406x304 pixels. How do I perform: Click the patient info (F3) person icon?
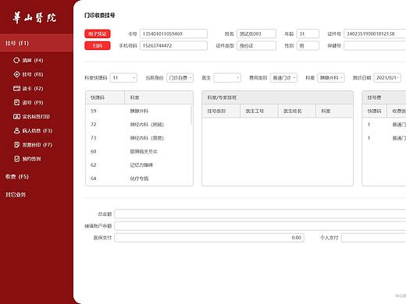coord(16,130)
